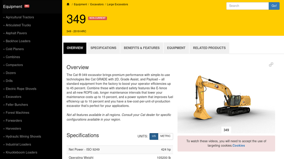The width and height of the screenshot is (284, 159).
Task: Click the Specifications section heading
Action: (83, 135)
